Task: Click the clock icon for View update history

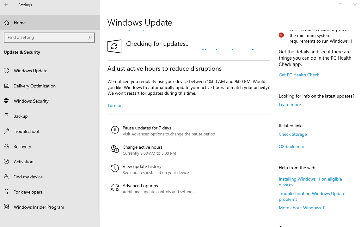Action: pyautogui.click(x=115, y=168)
